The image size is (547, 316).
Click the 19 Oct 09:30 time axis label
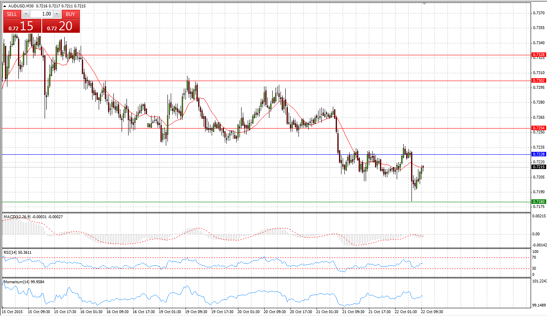pyautogui.click(x=197, y=312)
